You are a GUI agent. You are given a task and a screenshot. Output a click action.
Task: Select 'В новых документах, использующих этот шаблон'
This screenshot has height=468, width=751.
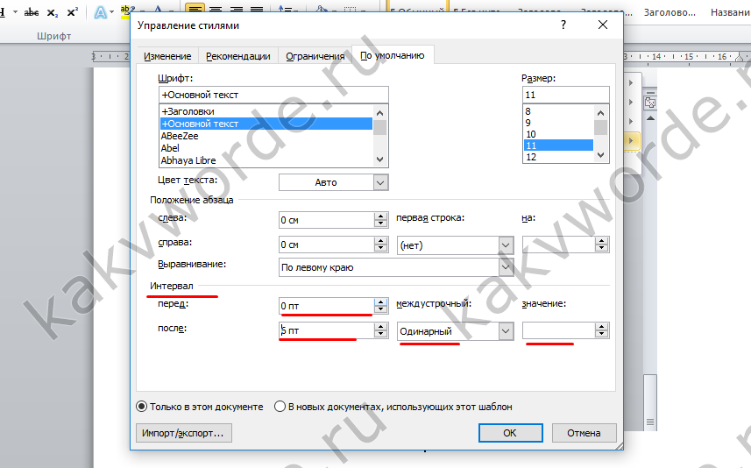[280, 407]
